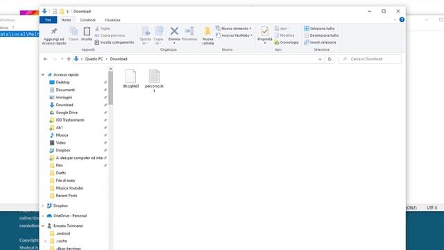444x250 pixels.
Task: Go up one folder level
Action: pyautogui.click(x=69, y=59)
